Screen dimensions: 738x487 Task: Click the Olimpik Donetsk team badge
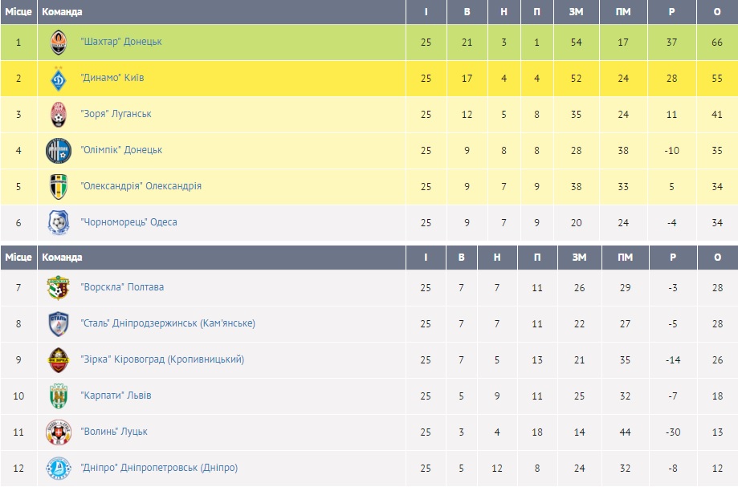coord(59,150)
